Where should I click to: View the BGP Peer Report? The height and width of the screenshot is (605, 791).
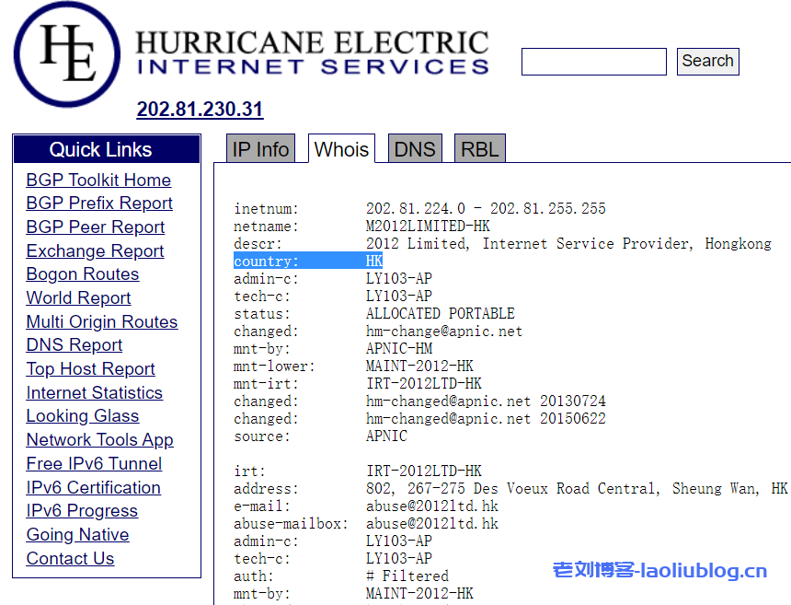(95, 227)
